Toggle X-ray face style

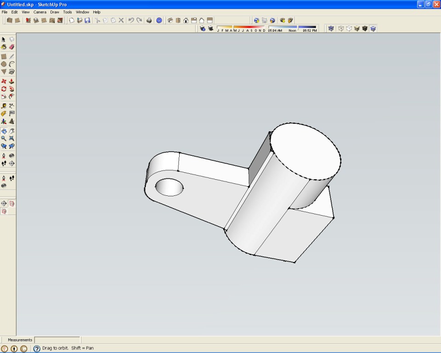331,28
